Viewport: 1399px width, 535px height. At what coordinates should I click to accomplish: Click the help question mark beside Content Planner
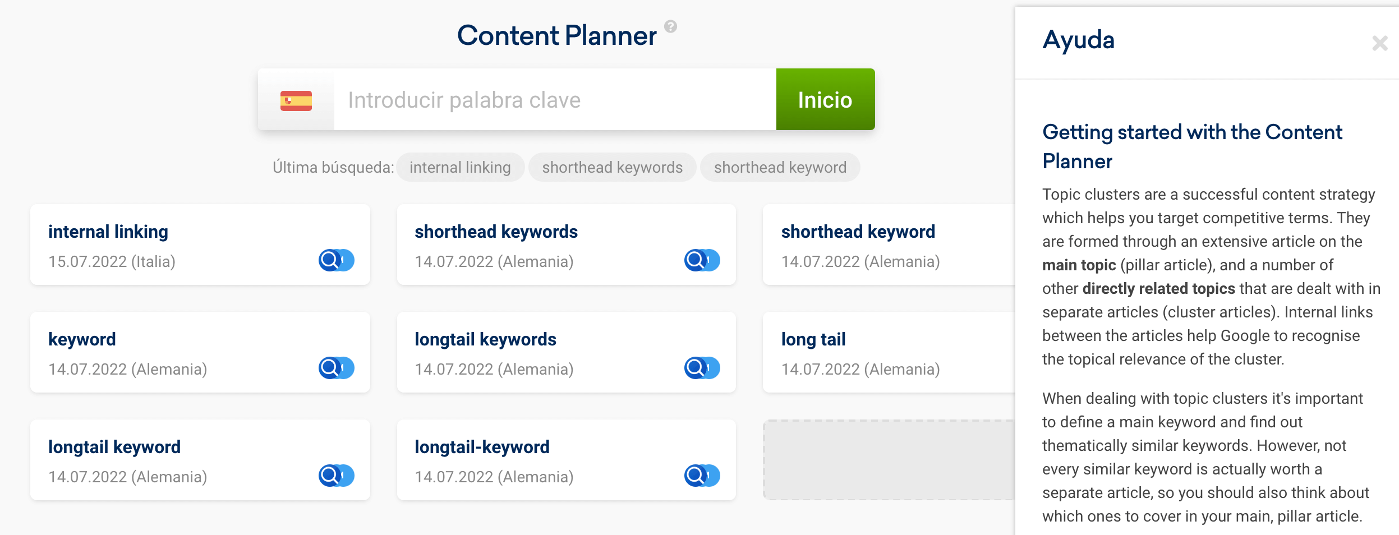[x=670, y=26]
